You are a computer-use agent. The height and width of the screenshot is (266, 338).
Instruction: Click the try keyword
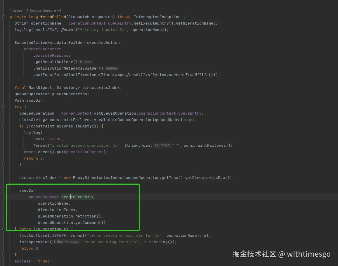pos(18,107)
